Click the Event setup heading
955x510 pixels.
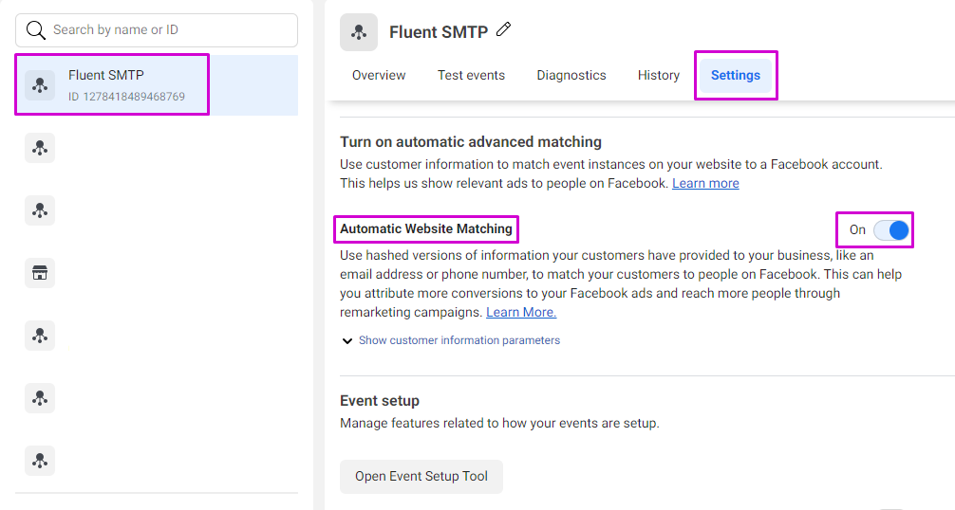coord(380,401)
